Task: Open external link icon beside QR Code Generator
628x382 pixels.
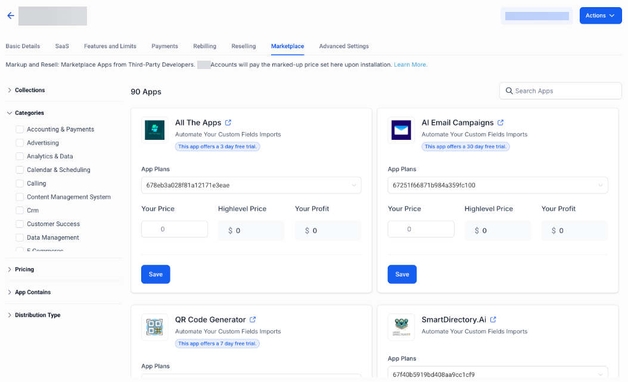Action: pos(253,320)
